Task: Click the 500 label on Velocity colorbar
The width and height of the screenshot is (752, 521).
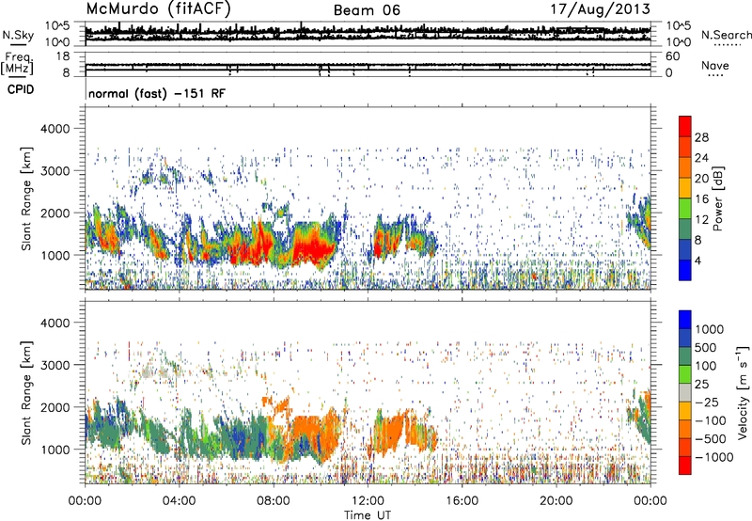Action: (x=706, y=348)
